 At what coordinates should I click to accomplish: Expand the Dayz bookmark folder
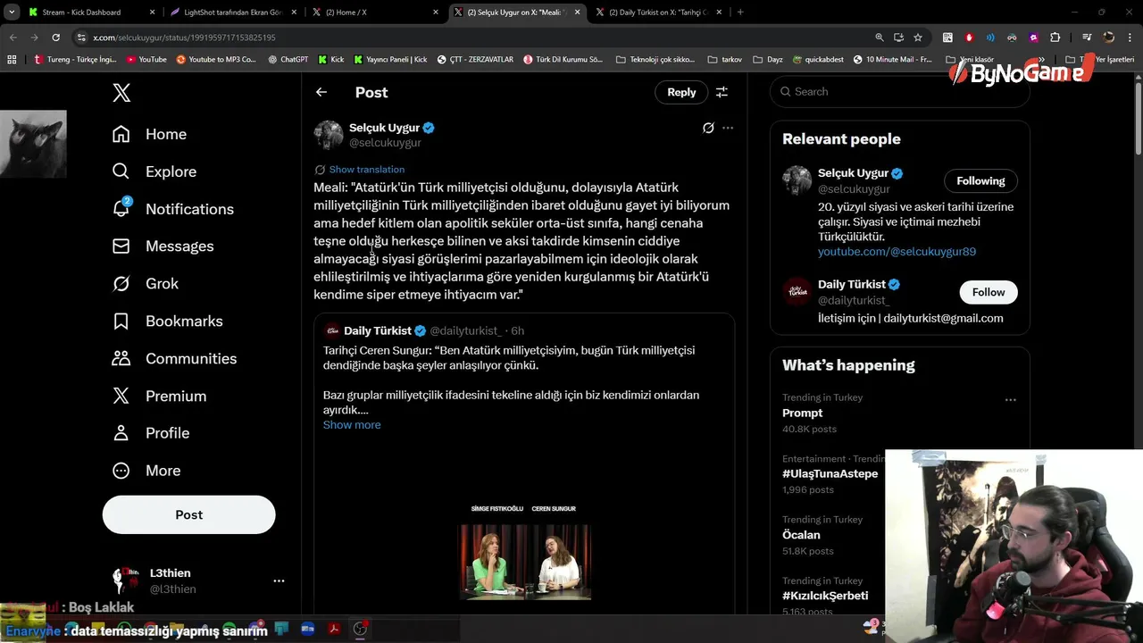pyautogui.click(x=768, y=60)
